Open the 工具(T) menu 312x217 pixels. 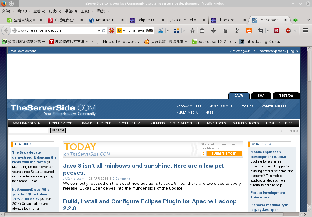tap(87, 11)
